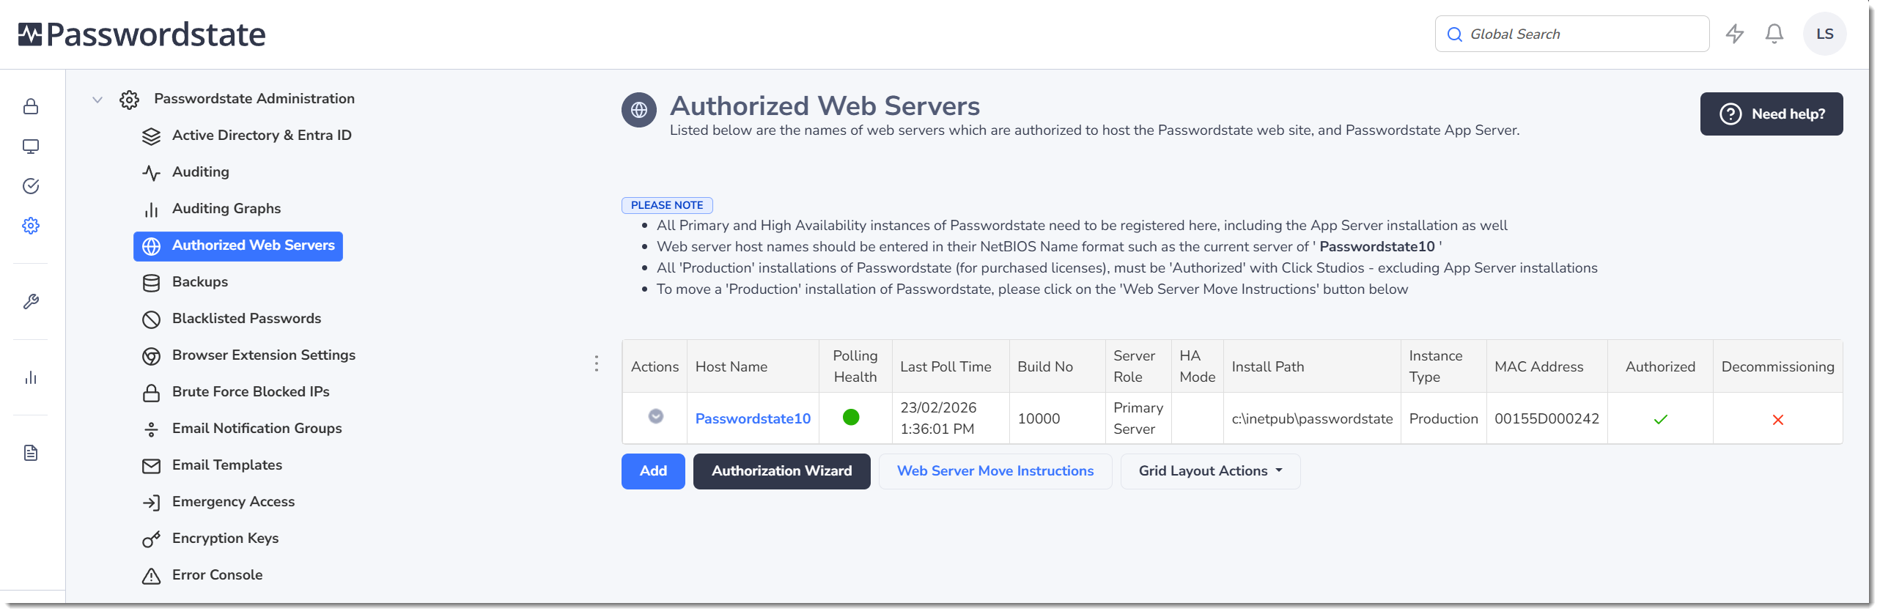1880x614 pixels.
Task: Click the monitor icon in left rail
Action: tap(31, 146)
